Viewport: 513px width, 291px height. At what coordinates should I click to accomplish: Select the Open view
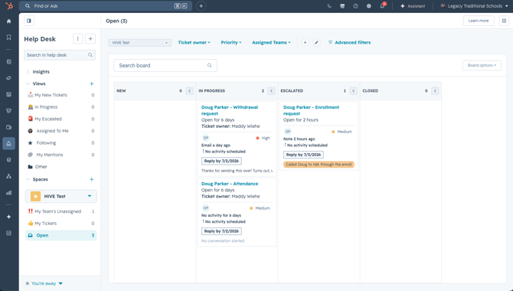coord(60,235)
